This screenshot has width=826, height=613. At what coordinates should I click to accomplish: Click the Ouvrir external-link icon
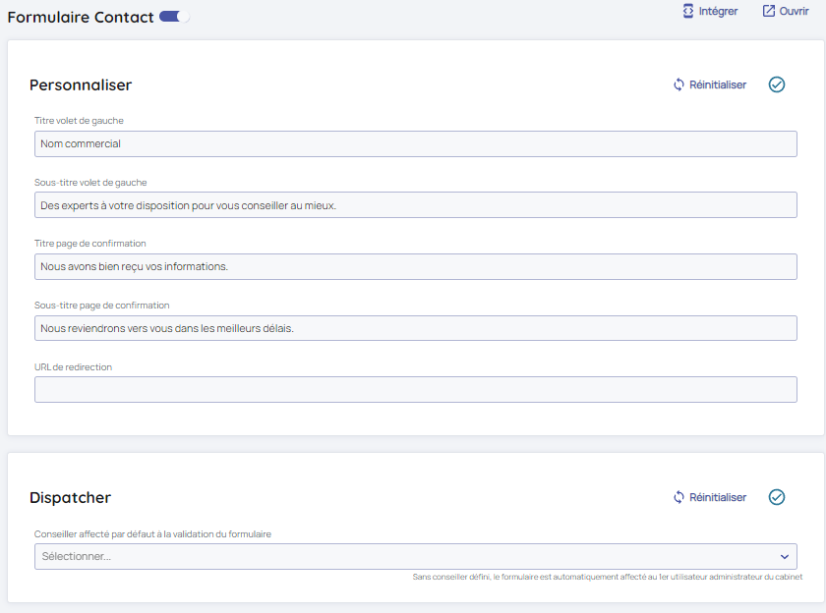[x=769, y=11]
